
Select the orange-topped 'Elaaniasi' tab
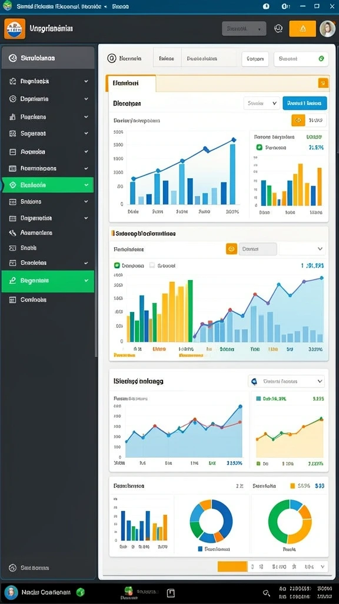click(131, 83)
